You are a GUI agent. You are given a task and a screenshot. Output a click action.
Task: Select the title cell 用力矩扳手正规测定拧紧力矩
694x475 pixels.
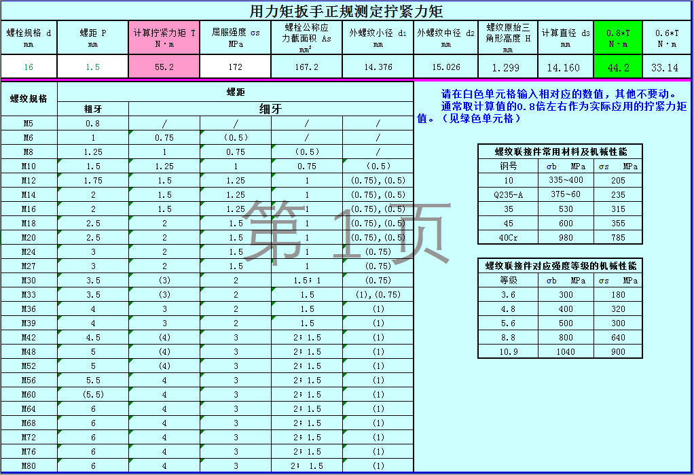tap(346, 11)
